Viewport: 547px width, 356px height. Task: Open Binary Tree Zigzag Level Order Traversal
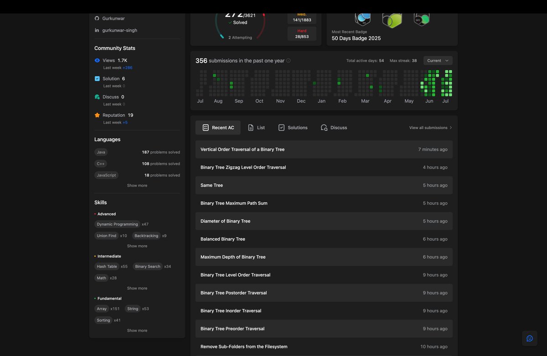pos(324,168)
